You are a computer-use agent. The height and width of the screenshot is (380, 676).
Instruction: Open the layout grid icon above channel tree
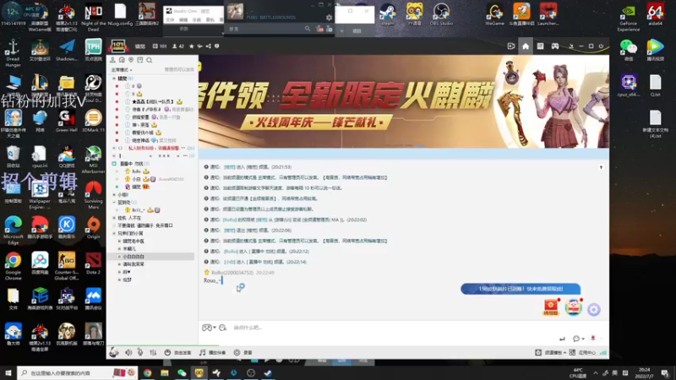click(x=140, y=60)
